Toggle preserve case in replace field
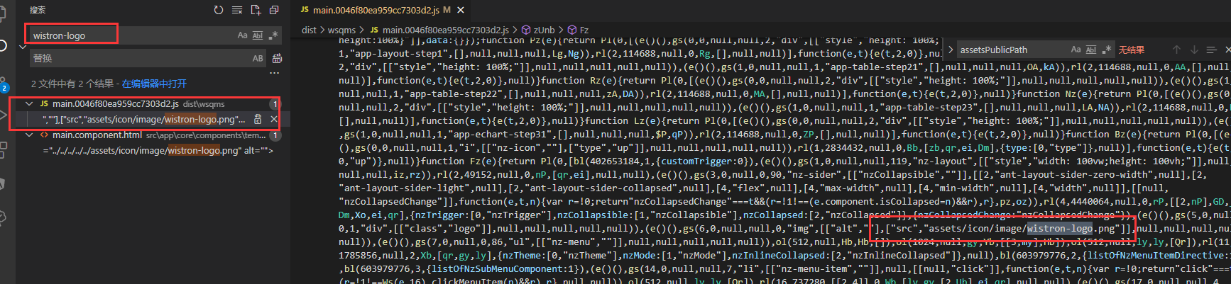Screen dimensions: 1231x284 (258, 58)
